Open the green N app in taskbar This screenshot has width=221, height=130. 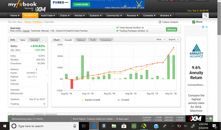(x=144, y=126)
